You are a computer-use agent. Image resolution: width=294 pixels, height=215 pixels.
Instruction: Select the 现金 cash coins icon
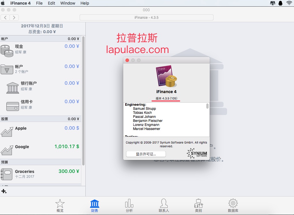[x=7, y=51]
